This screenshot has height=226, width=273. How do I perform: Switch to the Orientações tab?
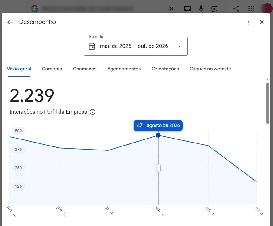[165, 69]
